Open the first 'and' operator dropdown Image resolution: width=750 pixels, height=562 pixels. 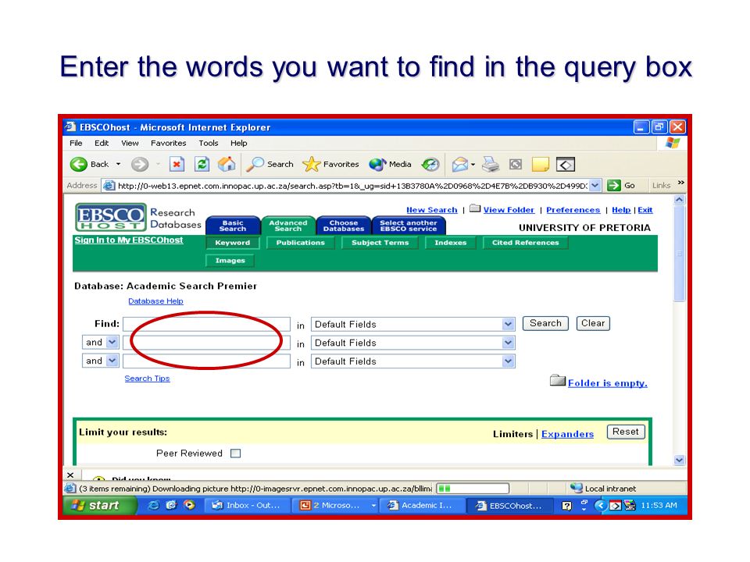coord(112,342)
